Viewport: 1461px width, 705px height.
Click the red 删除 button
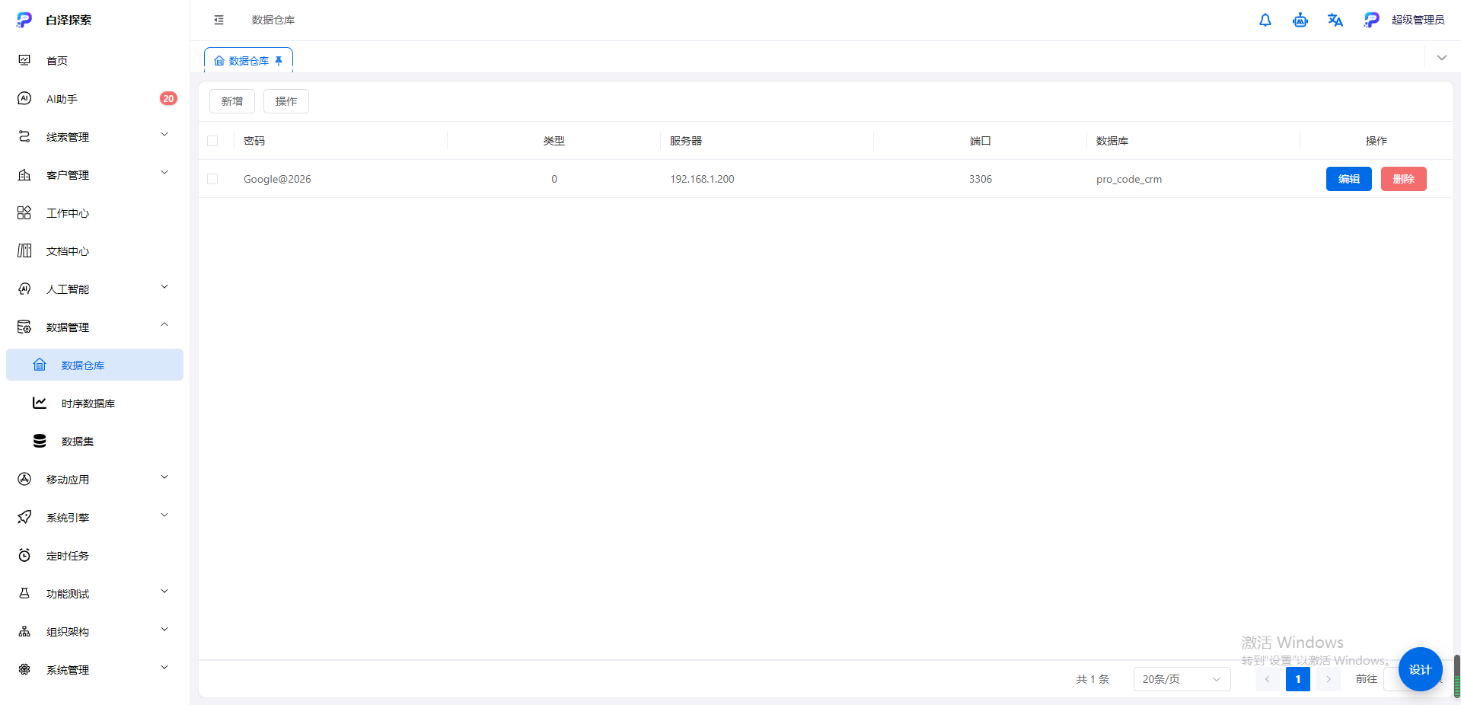(x=1403, y=179)
